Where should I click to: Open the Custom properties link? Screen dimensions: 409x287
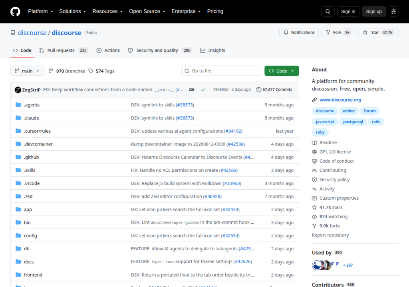[339, 198]
